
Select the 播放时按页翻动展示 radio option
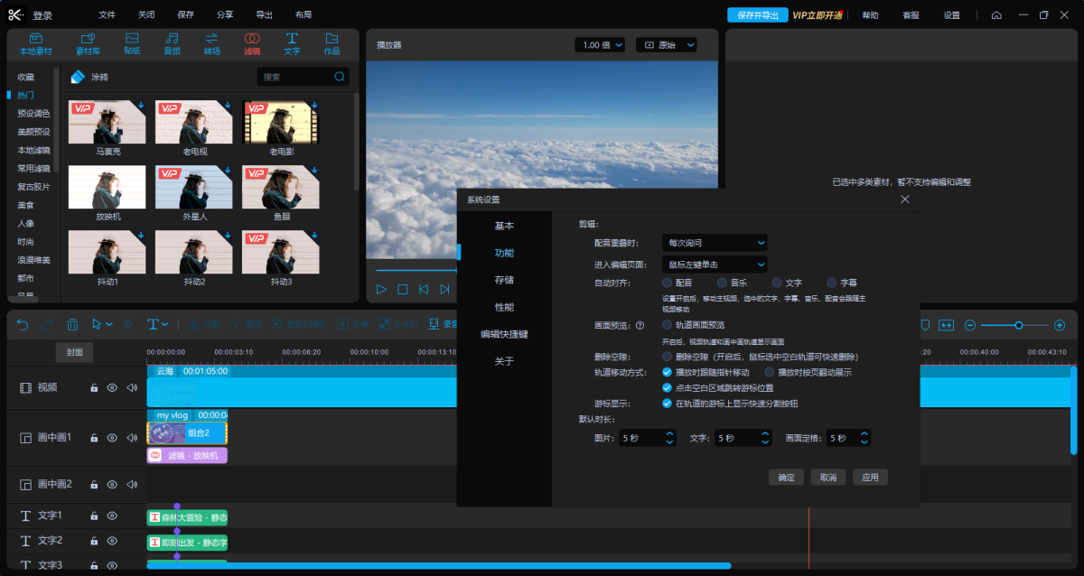click(770, 372)
